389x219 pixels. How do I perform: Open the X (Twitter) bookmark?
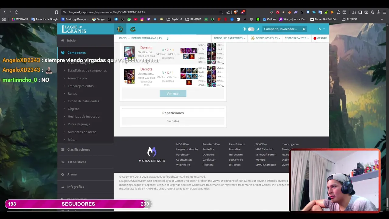pyautogui.click(x=122, y=19)
